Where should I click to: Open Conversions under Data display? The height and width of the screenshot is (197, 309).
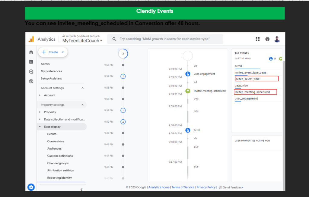pyautogui.click(x=56, y=141)
